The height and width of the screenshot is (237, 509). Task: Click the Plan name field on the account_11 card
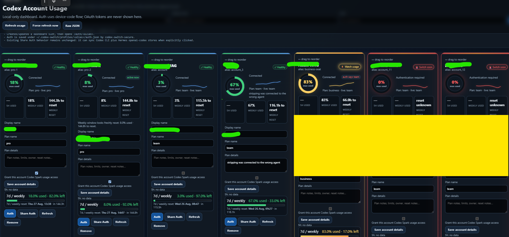pos(403,189)
